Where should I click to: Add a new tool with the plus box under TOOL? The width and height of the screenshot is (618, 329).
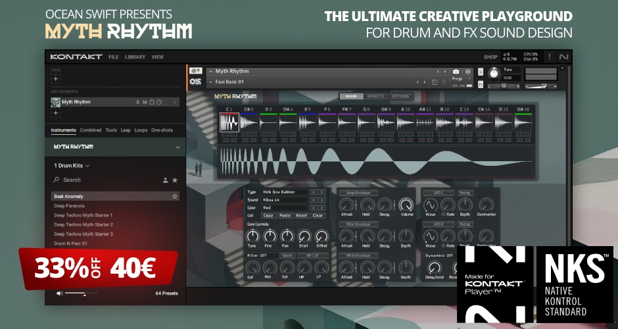(56, 79)
